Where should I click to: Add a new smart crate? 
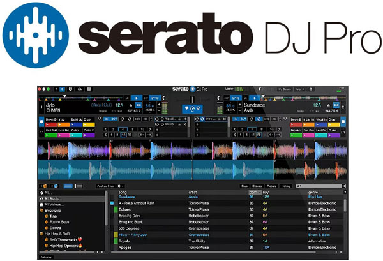pos(54,186)
